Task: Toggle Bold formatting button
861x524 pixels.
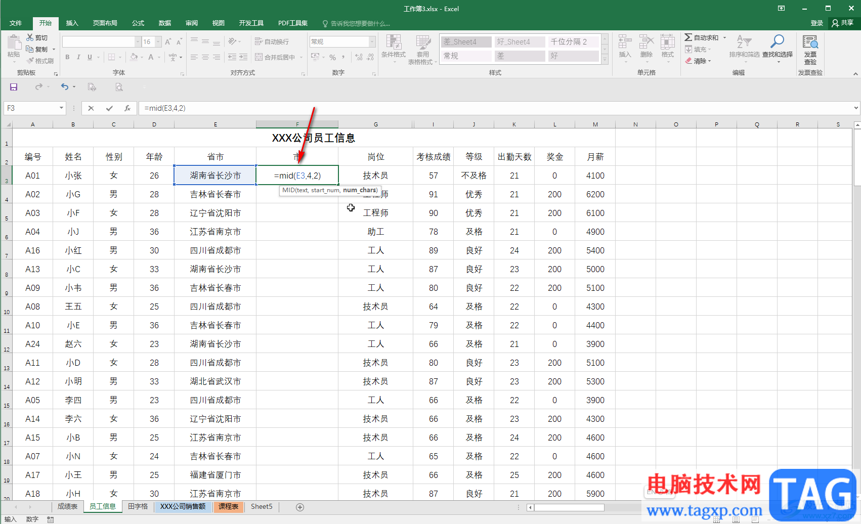Action: (x=67, y=57)
